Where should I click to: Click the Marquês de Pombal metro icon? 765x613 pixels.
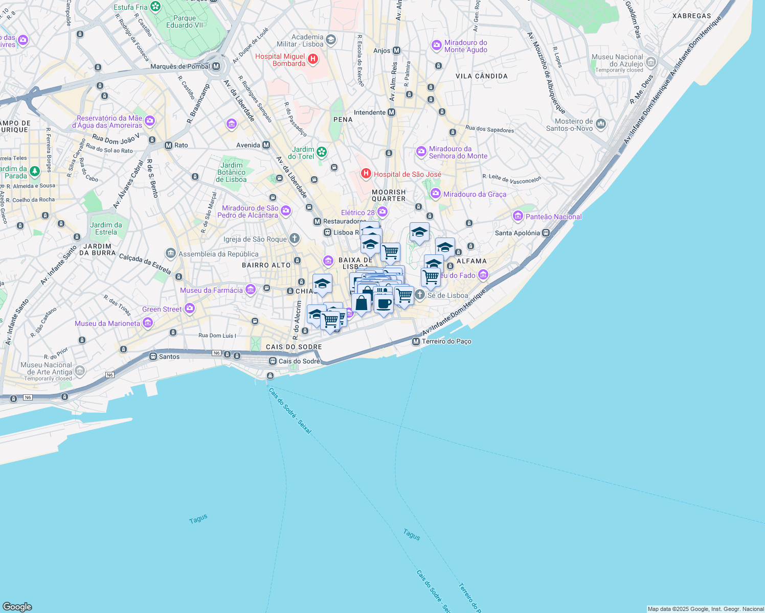tap(216, 66)
